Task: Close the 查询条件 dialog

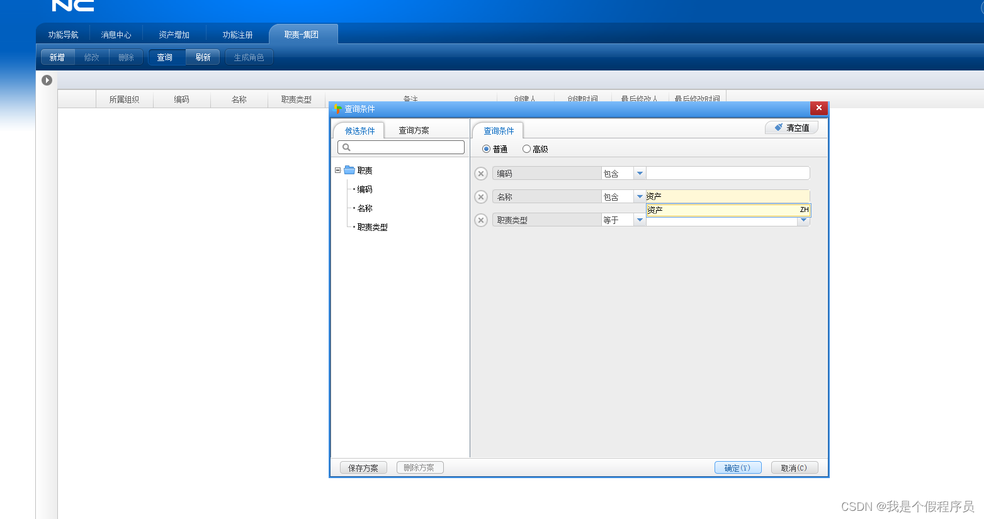Action: [x=819, y=108]
